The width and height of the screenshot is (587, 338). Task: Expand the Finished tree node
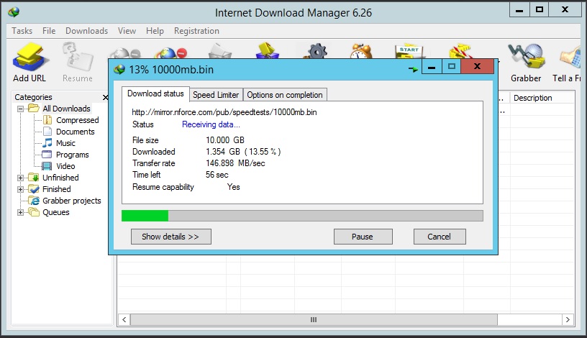tap(21, 189)
